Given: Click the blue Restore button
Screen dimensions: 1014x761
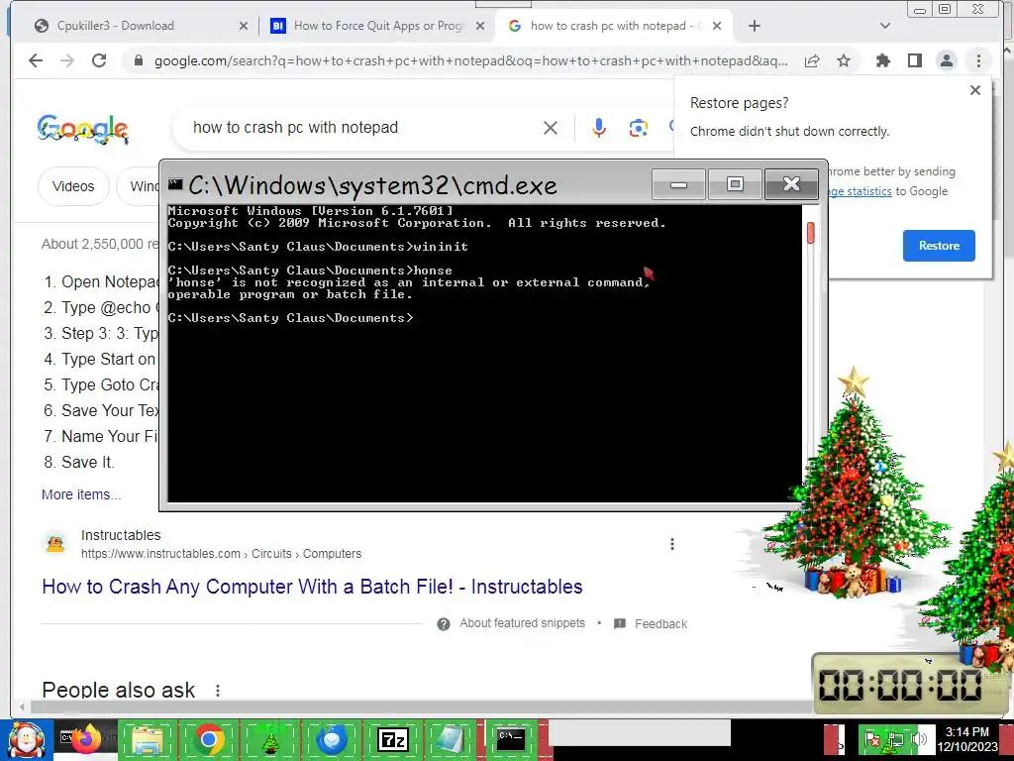Looking at the screenshot, I should click(x=939, y=246).
